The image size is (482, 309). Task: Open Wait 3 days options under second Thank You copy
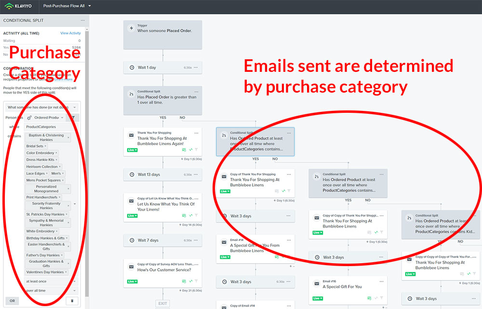(x=381, y=257)
